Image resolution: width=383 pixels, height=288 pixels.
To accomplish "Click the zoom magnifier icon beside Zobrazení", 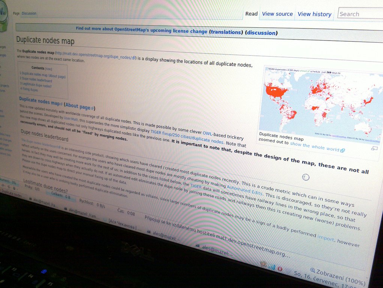I will tap(313, 270).
